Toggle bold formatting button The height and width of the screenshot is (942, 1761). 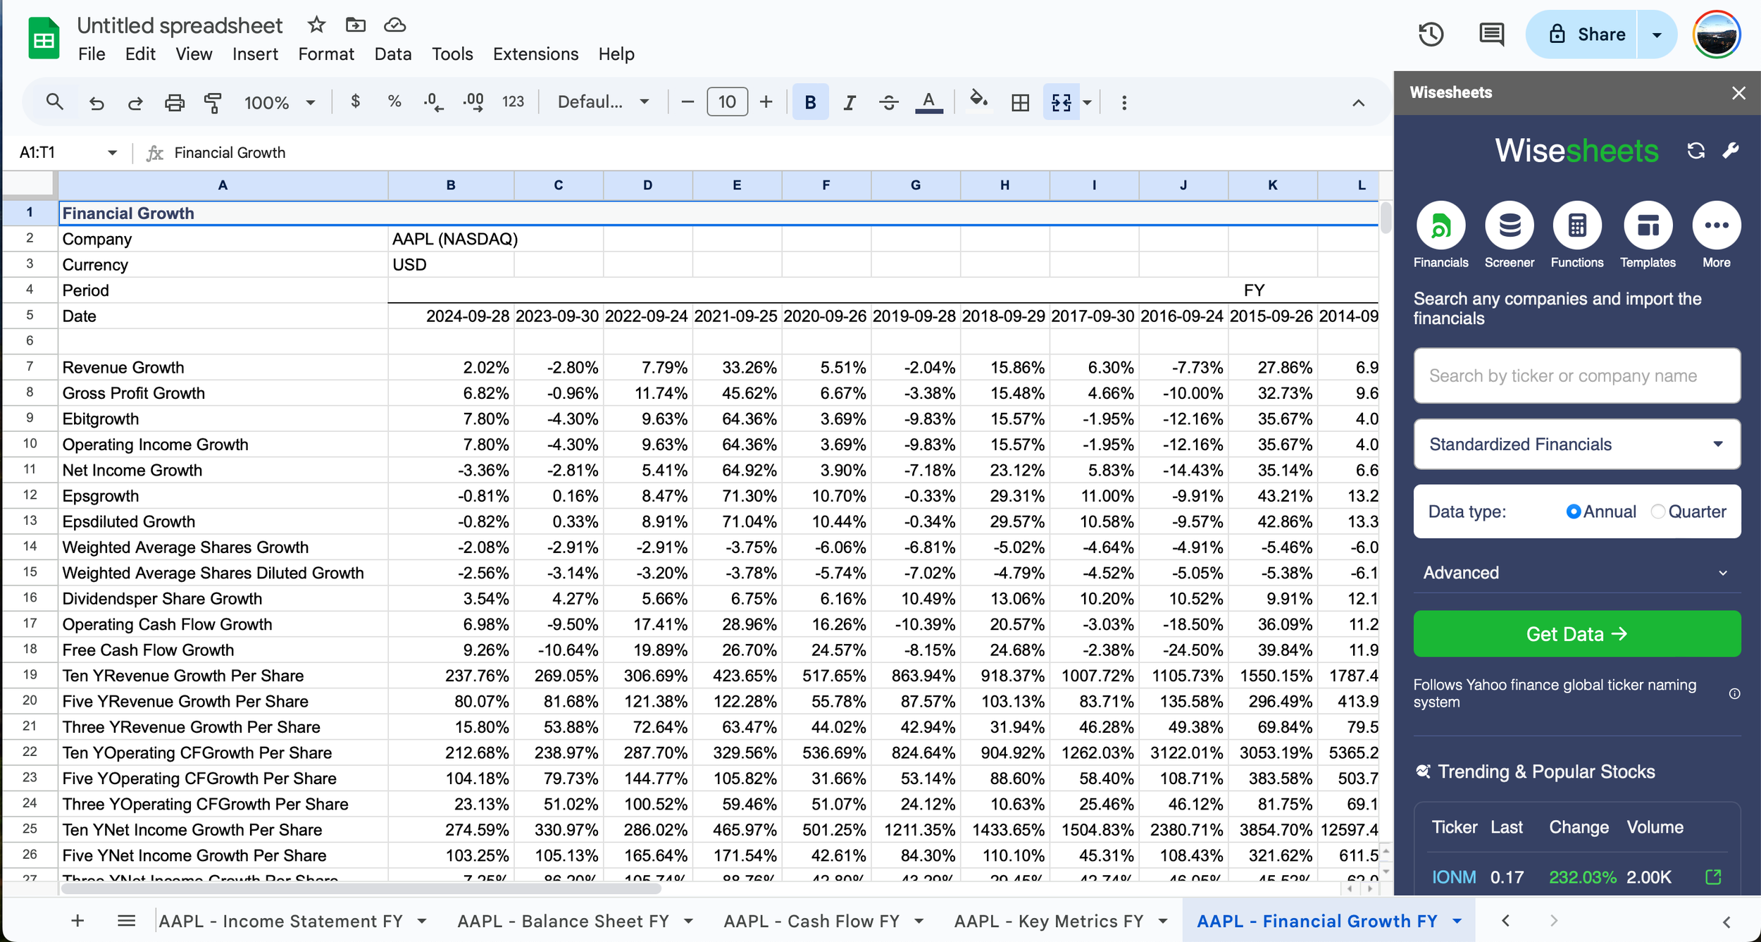click(x=810, y=103)
